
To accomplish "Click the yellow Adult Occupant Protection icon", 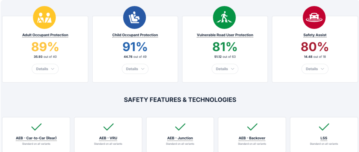I will point(45,17).
